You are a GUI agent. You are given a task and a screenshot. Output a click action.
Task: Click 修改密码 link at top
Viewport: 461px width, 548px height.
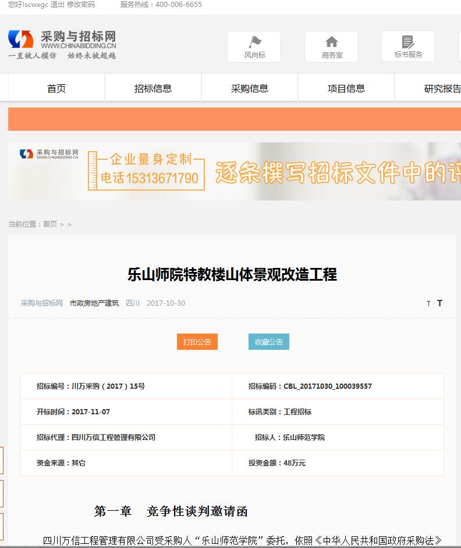click(x=81, y=5)
